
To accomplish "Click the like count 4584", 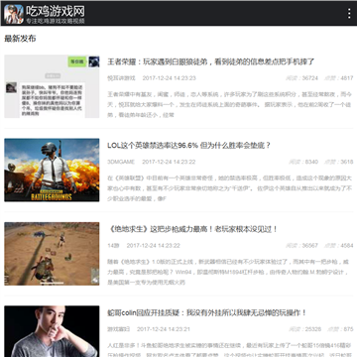I will [347, 246].
